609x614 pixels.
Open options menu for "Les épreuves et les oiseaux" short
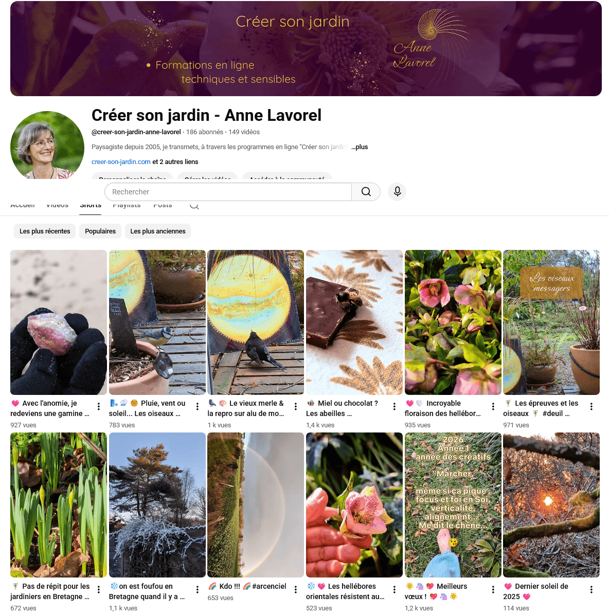click(x=592, y=406)
